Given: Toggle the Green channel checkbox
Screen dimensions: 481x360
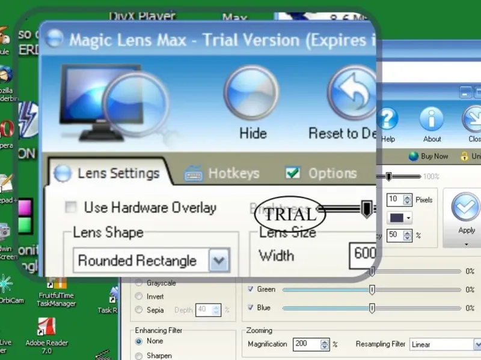Looking at the screenshot, I should coord(250,289).
